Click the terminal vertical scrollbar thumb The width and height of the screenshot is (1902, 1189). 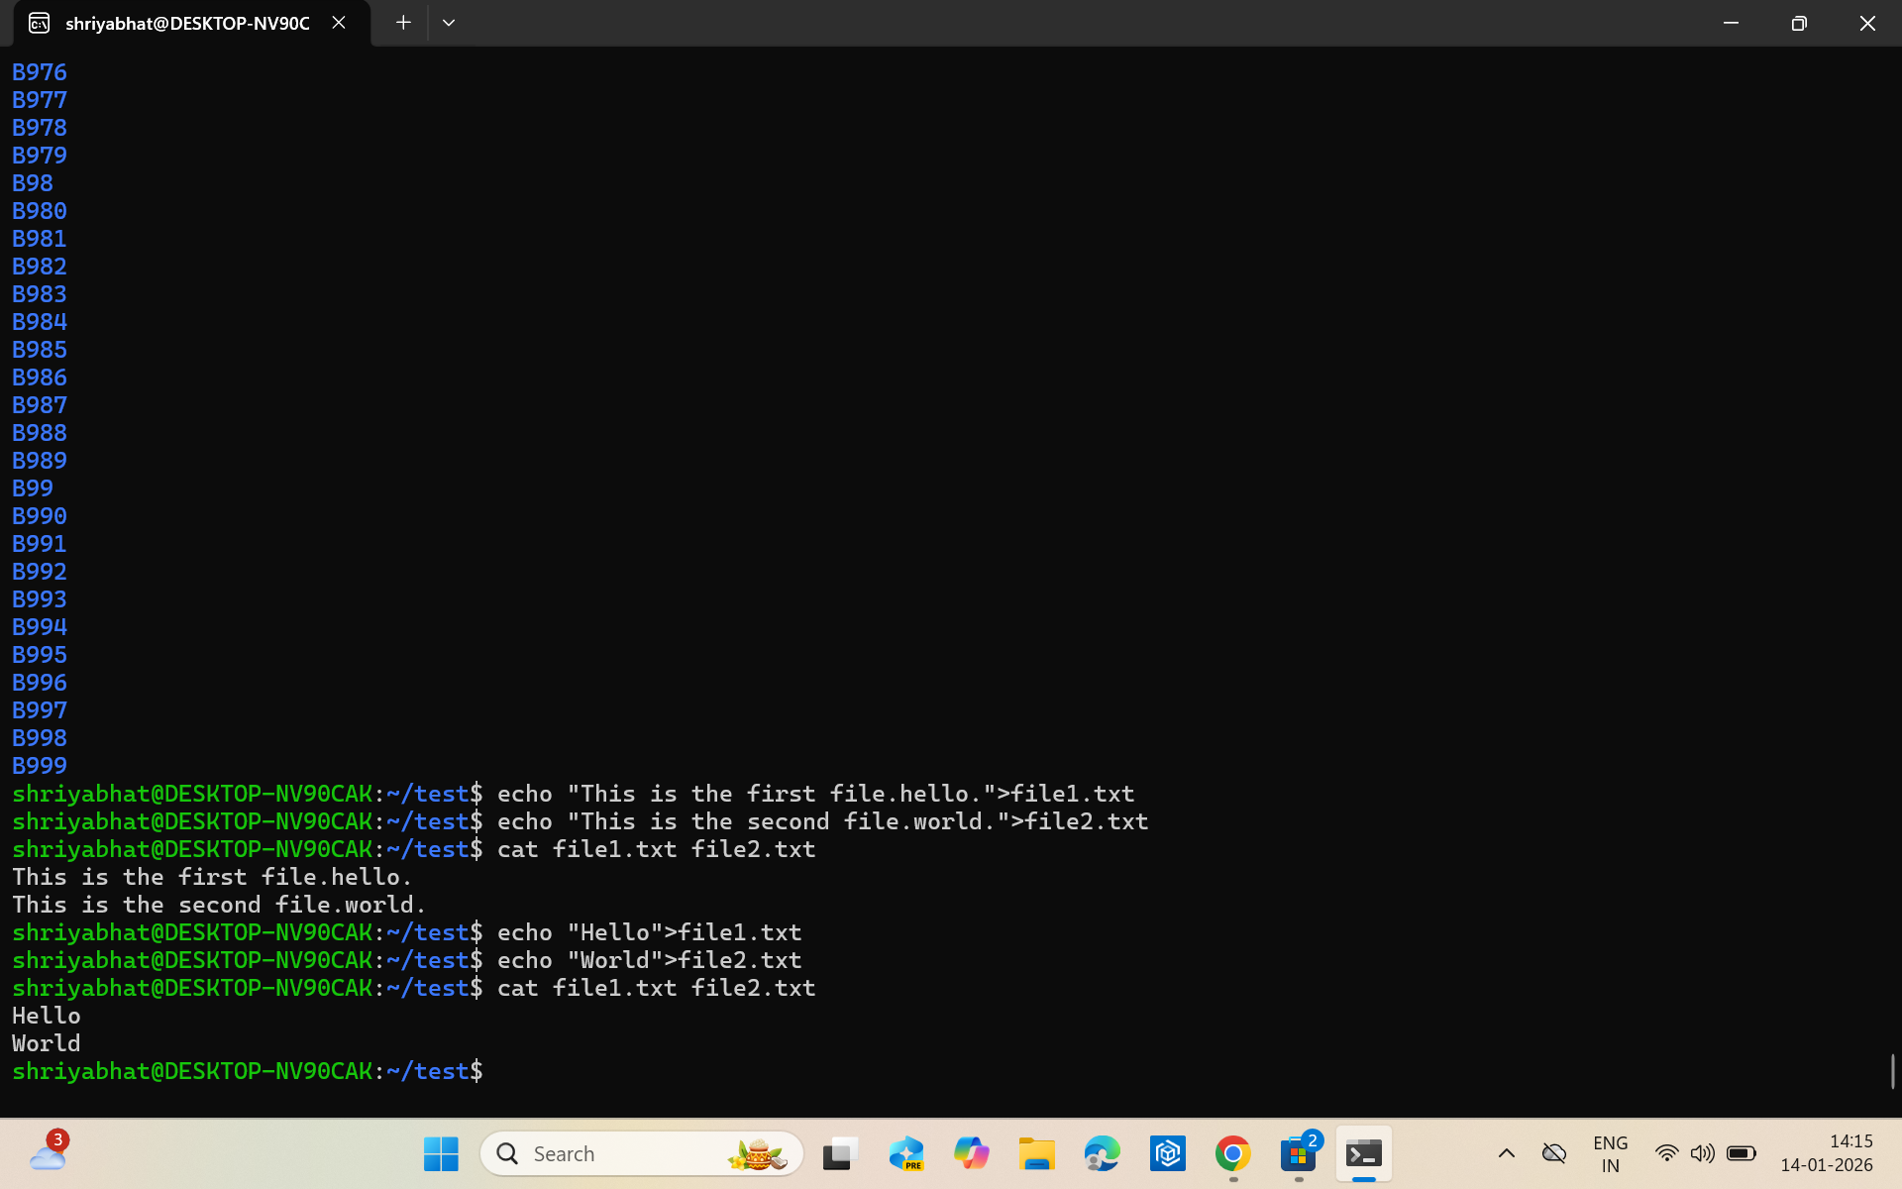[1892, 1071]
